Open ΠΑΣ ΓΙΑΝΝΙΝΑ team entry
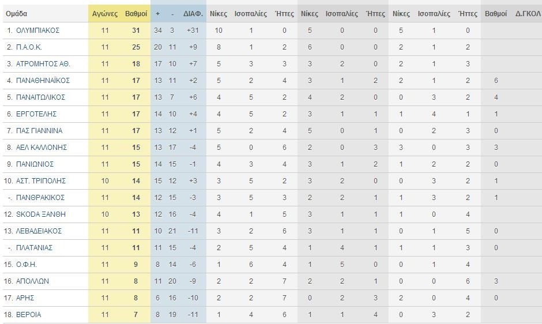This screenshot has width=542, height=324. coord(39,131)
